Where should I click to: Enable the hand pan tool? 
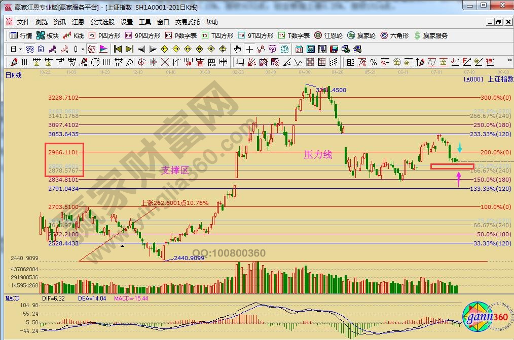click(x=237, y=49)
